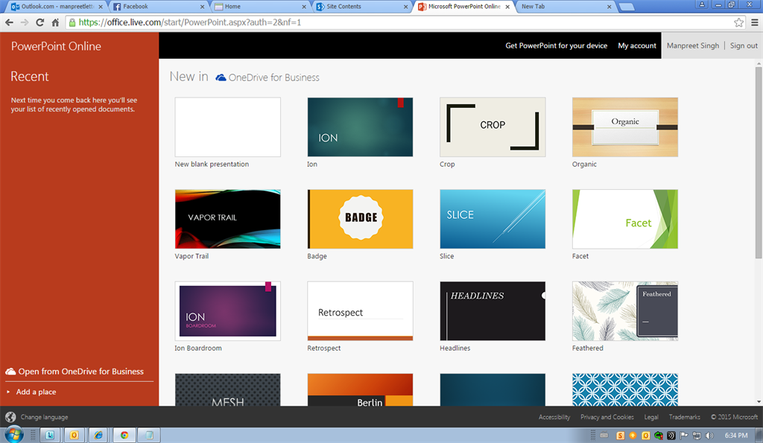
Task: Bookmark this page with the star icon
Action: (x=738, y=22)
